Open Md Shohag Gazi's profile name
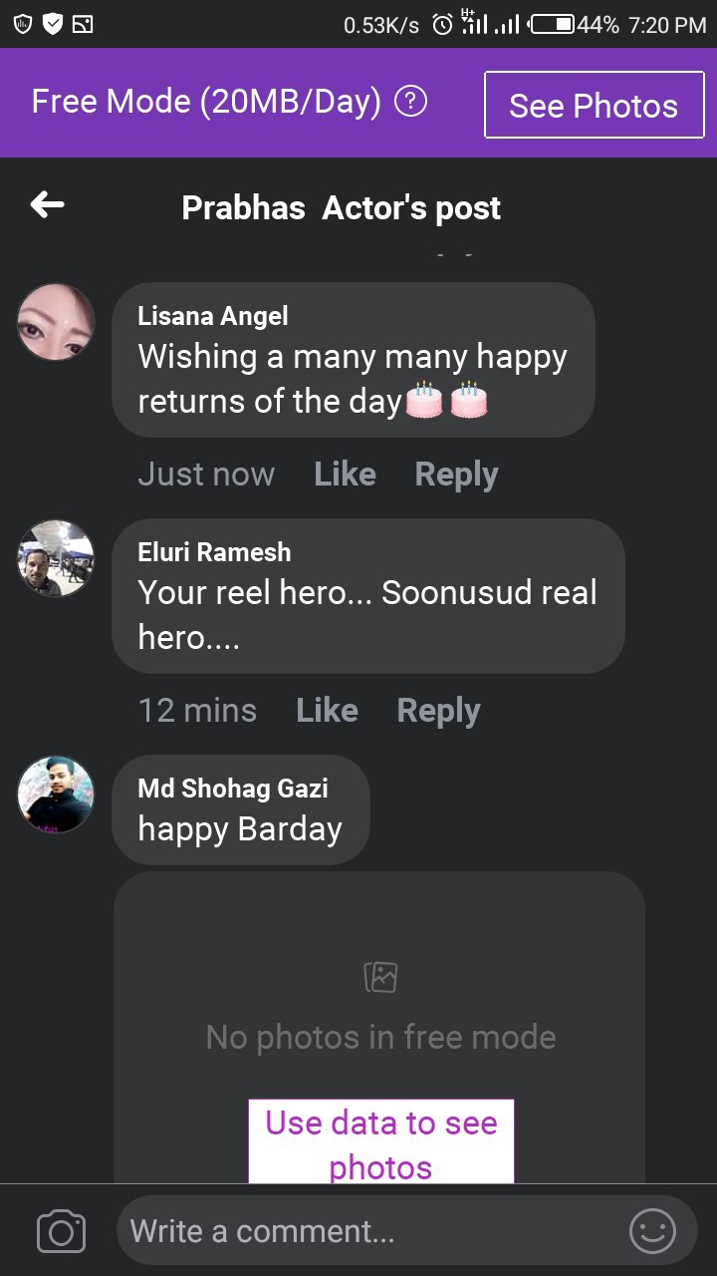The image size is (717, 1276). [x=233, y=789]
